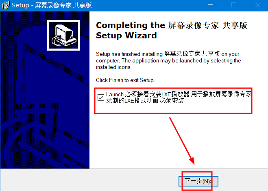Click the 'Click Finish to exit Setup.' text
Screen dimensions: 268x191
(125, 80)
